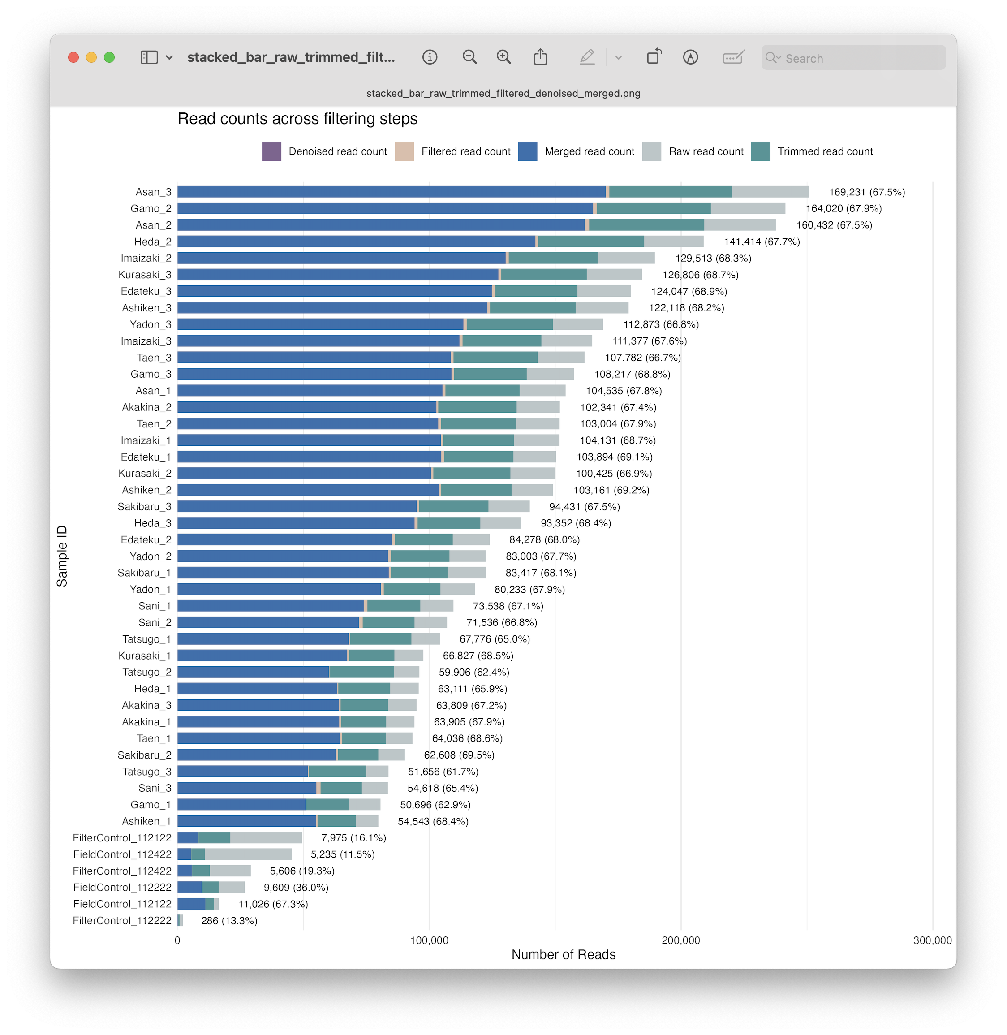
Task: Rotate the image left
Action: coord(655,56)
